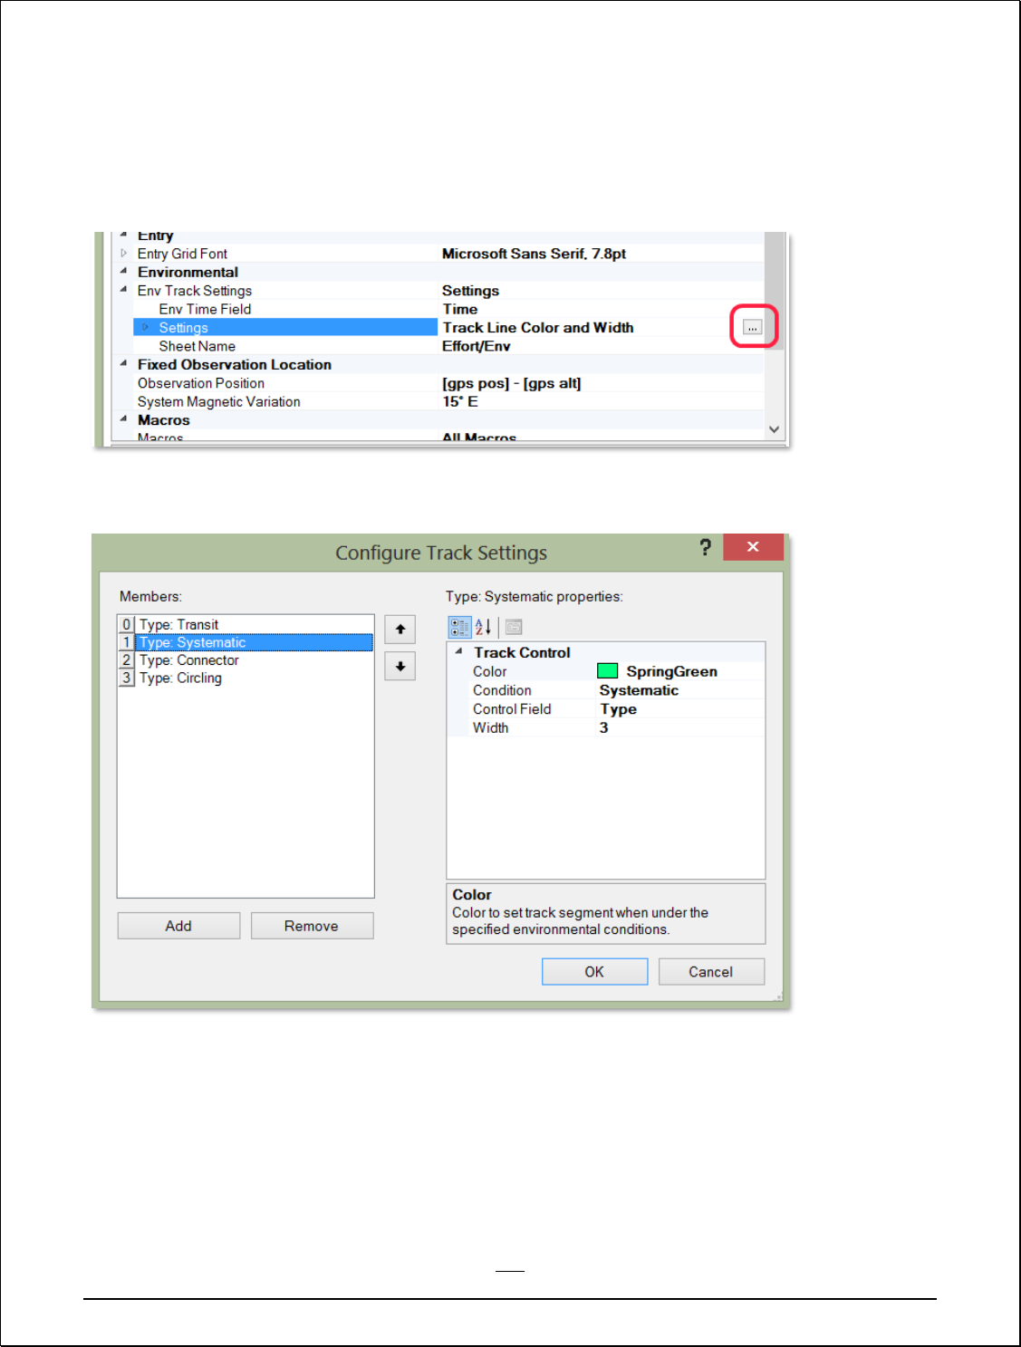Remove the selected track member
The height and width of the screenshot is (1347, 1021).
pyautogui.click(x=312, y=926)
